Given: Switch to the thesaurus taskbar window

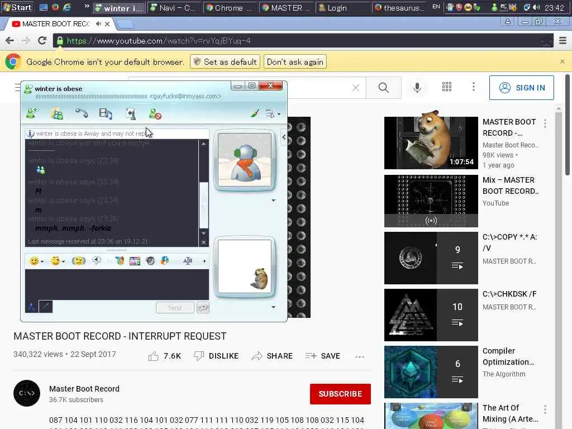Looking at the screenshot, I should tap(400, 8).
